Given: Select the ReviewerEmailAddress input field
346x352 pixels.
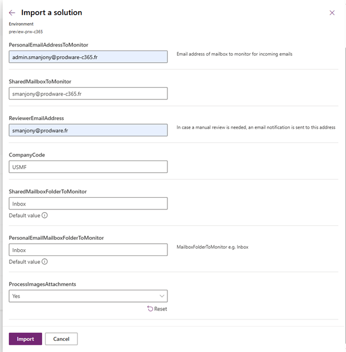Looking at the screenshot, I should point(88,130).
